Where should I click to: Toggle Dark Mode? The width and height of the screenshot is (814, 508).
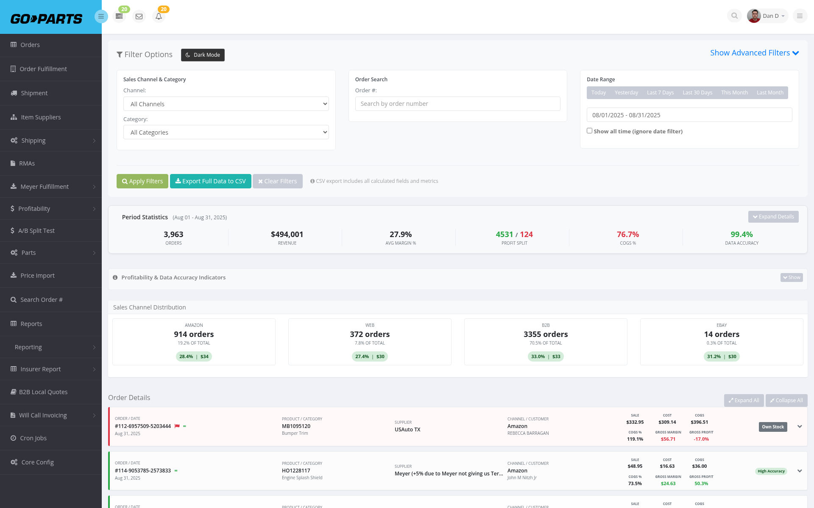click(203, 55)
